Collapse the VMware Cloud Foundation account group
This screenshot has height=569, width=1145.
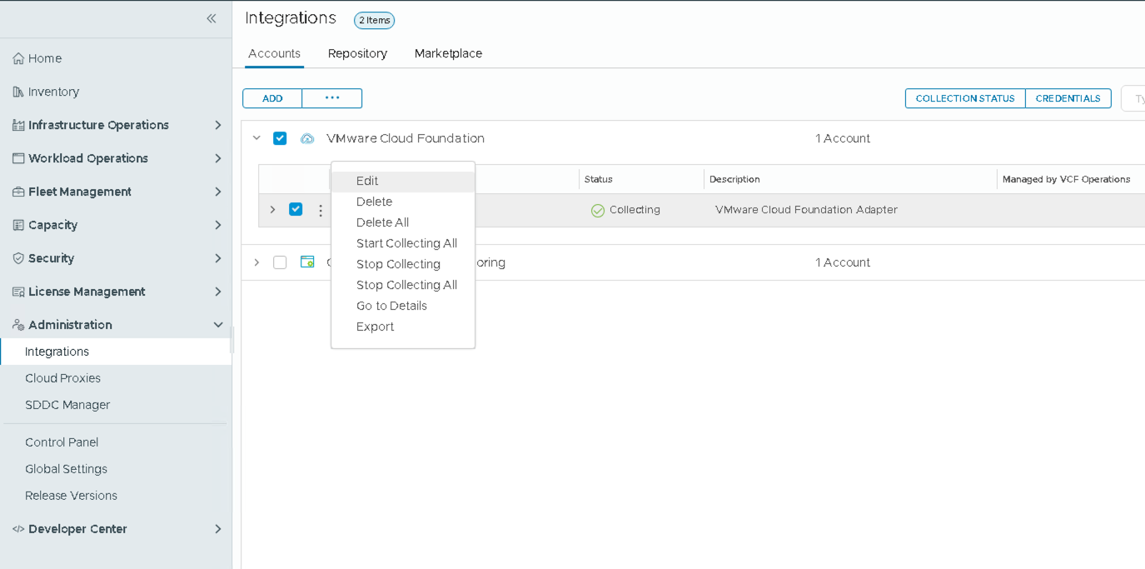pyautogui.click(x=256, y=137)
